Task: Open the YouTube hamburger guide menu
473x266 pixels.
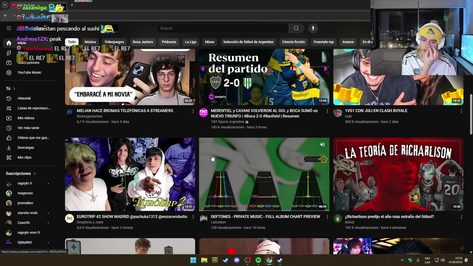Action: [x=9, y=28]
